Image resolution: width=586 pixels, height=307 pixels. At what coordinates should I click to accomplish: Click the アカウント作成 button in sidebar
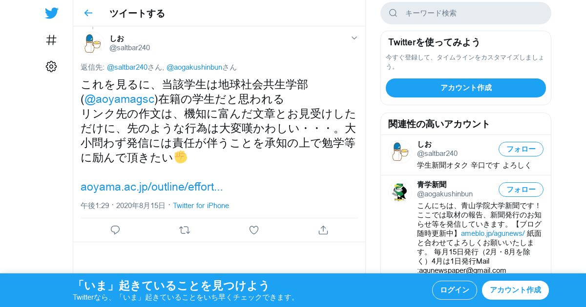click(x=466, y=88)
